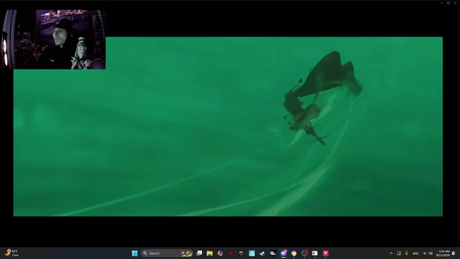Open the notification bell in the tray
Viewport: 460px width, 259px height.
coord(454,253)
